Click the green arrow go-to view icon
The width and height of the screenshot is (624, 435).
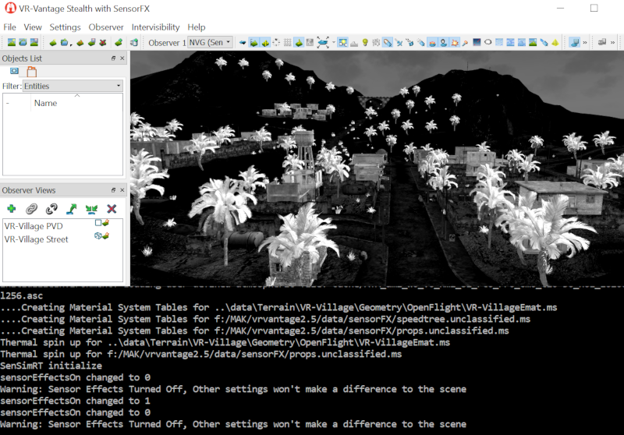point(72,208)
